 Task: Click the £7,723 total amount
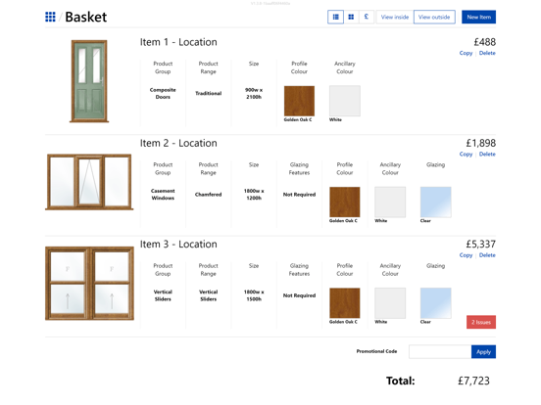coord(473,381)
